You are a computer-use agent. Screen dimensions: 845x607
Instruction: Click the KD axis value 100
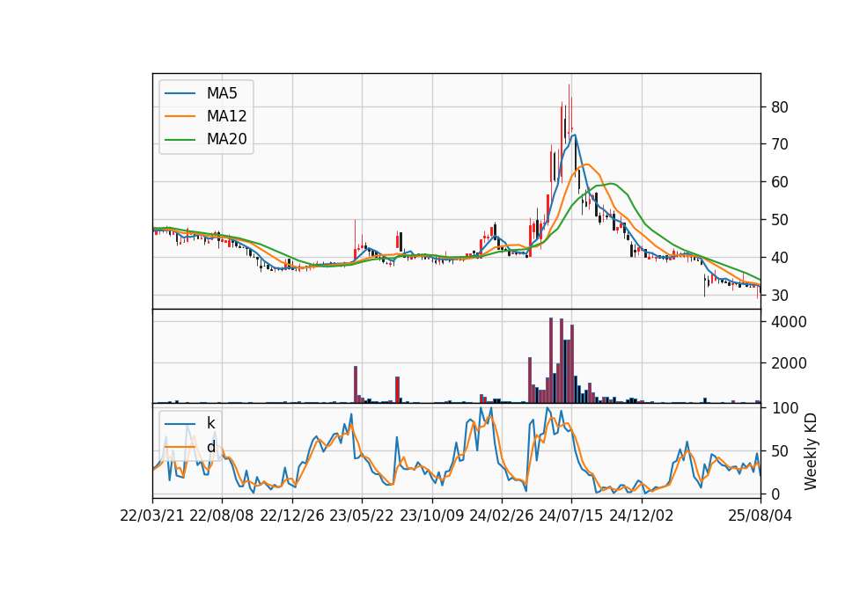click(x=784, y=408)
